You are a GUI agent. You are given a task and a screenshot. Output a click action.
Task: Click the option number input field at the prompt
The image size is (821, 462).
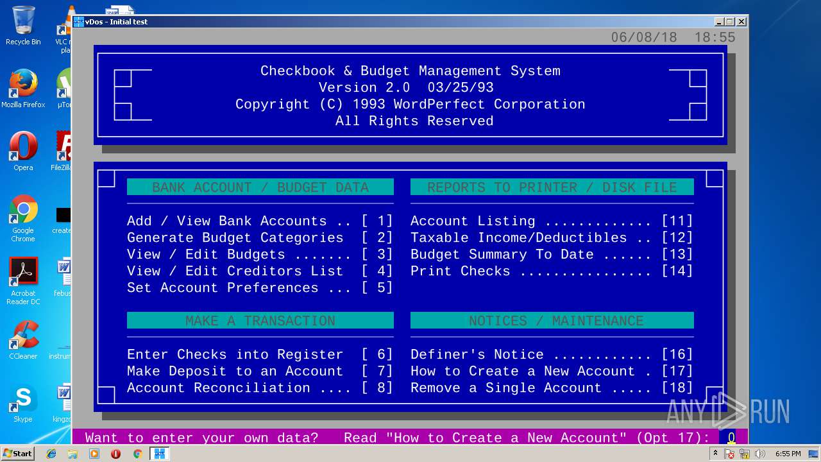(728, 438)
